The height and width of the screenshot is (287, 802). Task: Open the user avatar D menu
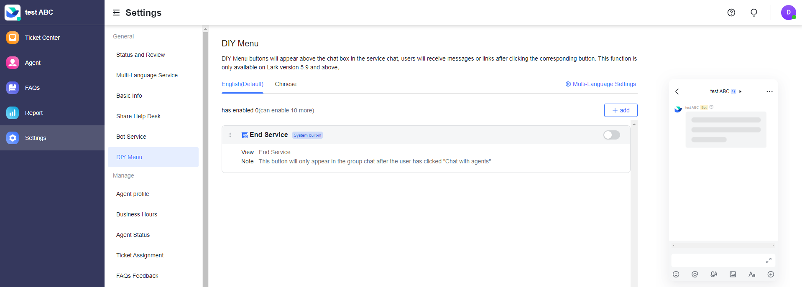pos(789,13)
